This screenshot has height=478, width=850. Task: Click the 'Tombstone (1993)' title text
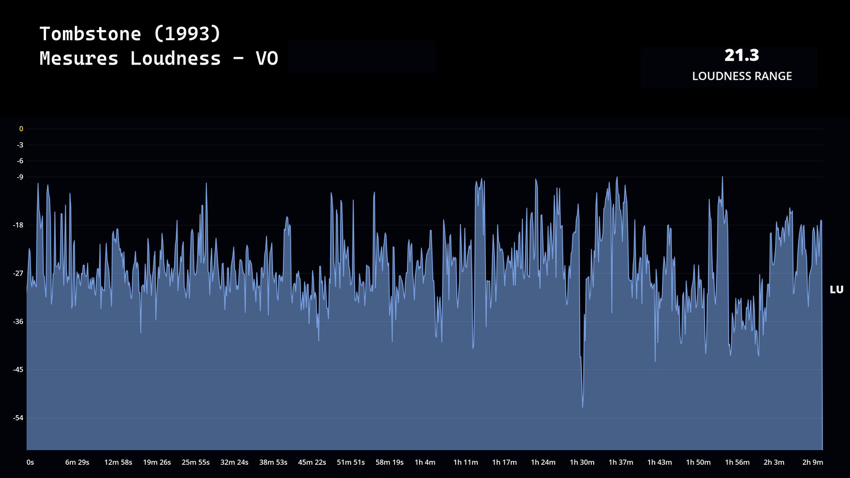(x=130, y=34)
